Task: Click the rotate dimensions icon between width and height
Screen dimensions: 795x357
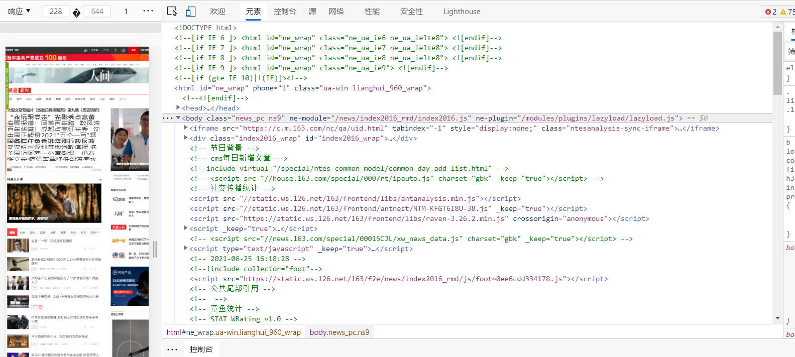Action: pyautogui.click(x=76, y=13)
